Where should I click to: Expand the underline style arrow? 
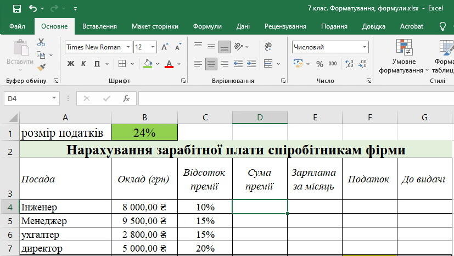pyautogui.click(x=107, y=64)
